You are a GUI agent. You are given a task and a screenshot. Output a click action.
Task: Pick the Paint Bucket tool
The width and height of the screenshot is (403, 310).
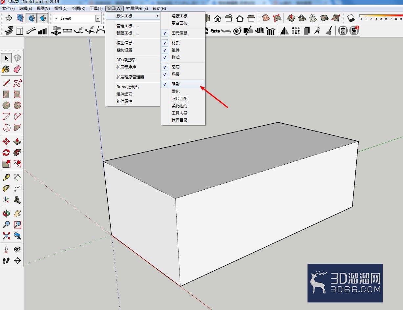[6, 69]
